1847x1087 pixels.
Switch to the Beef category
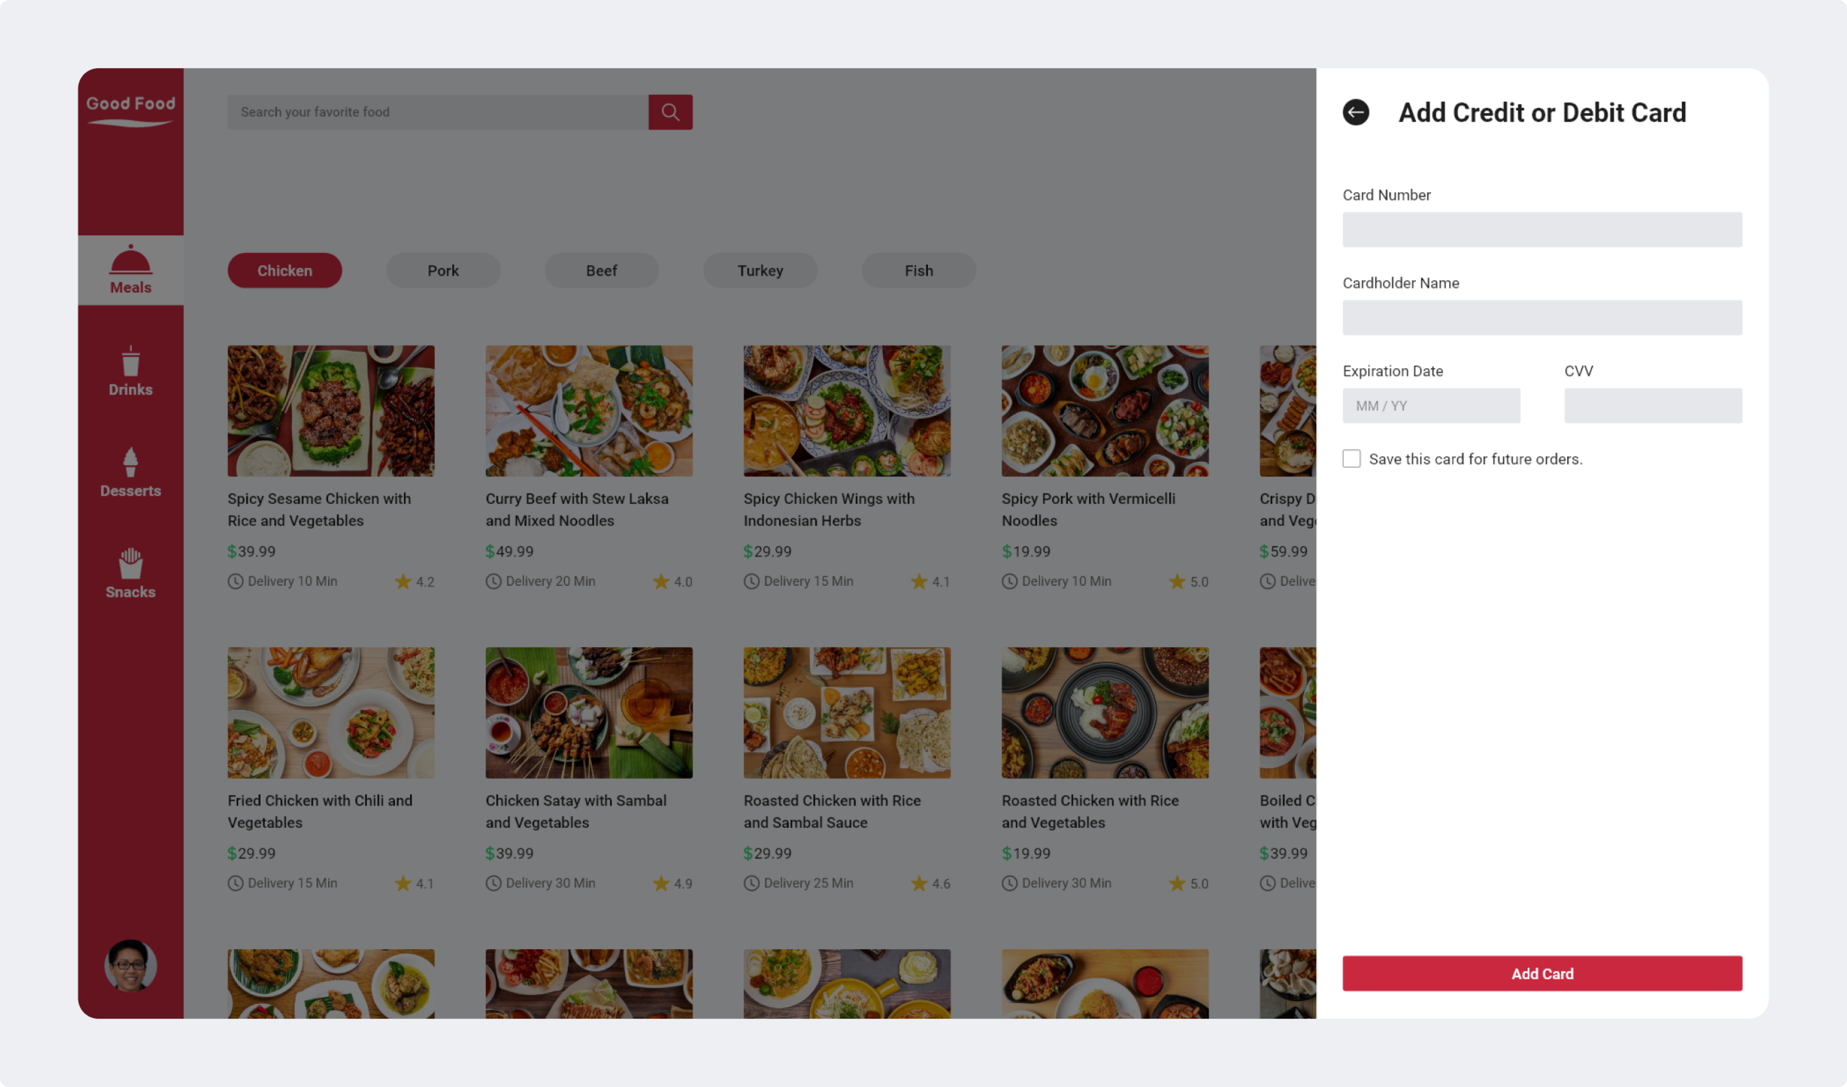pyautogui.click(x=601, y=270)
